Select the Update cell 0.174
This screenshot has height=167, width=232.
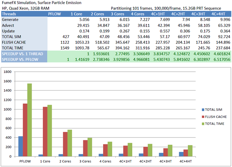pos(84,31)
